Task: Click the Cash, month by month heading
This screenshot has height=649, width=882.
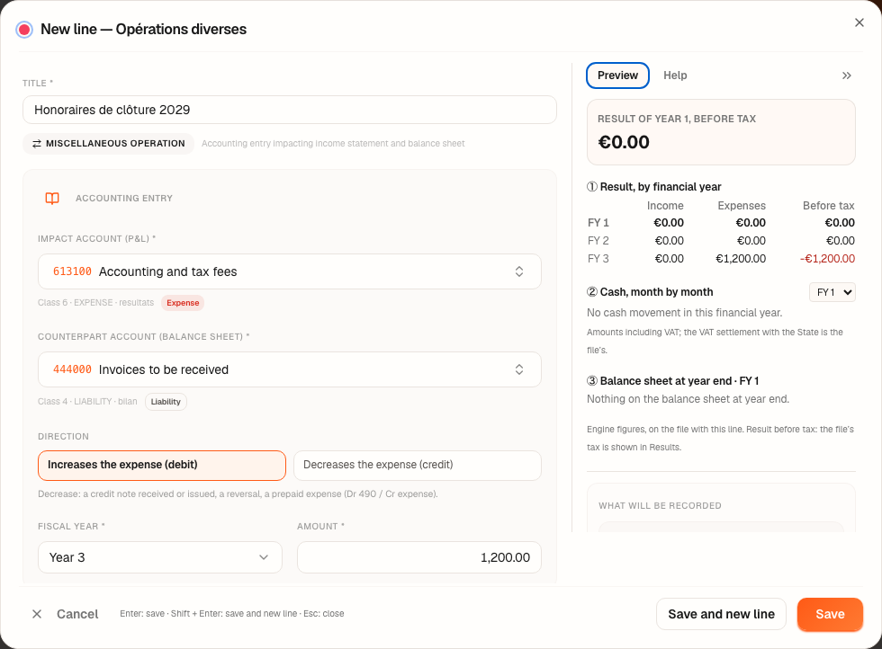Action: [650, 292]
